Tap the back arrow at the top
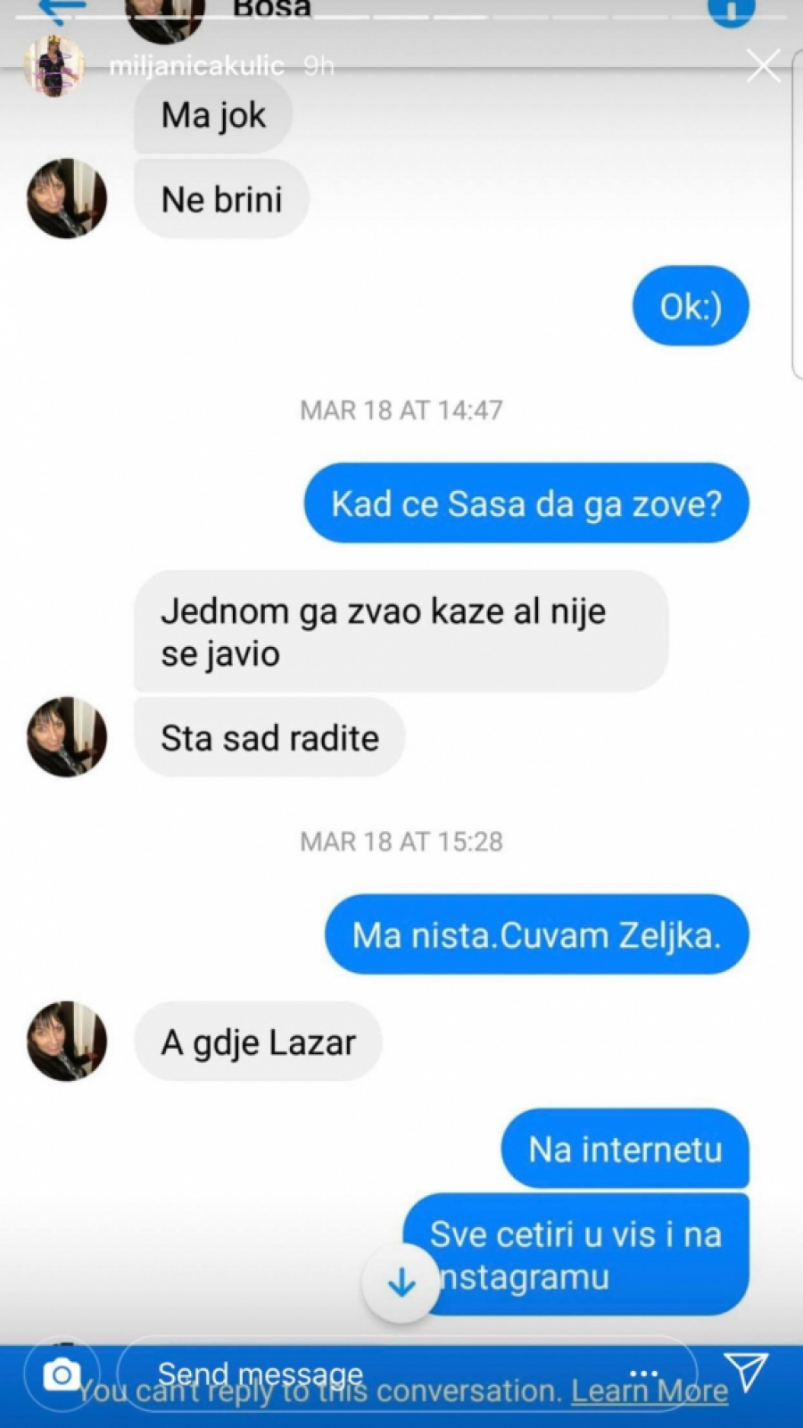Viewport: 803px width, 1428px height. coord(63,9)
